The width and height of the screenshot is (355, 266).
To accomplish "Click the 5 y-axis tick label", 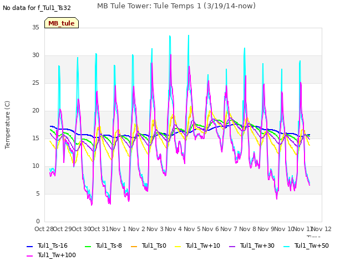I will pos(38,193).
